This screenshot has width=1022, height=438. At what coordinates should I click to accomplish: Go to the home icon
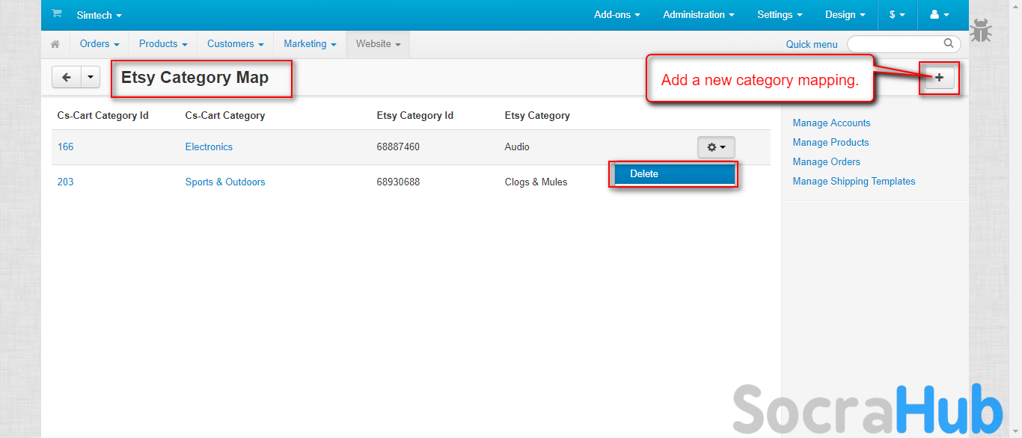pos(55,44)
